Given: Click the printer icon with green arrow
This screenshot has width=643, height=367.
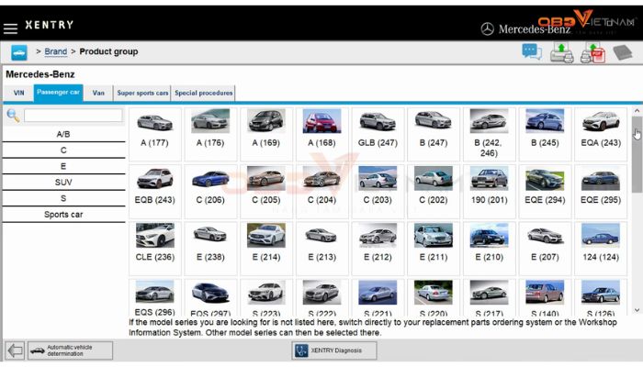Looking at the screenshot, I should pos(561,52).
